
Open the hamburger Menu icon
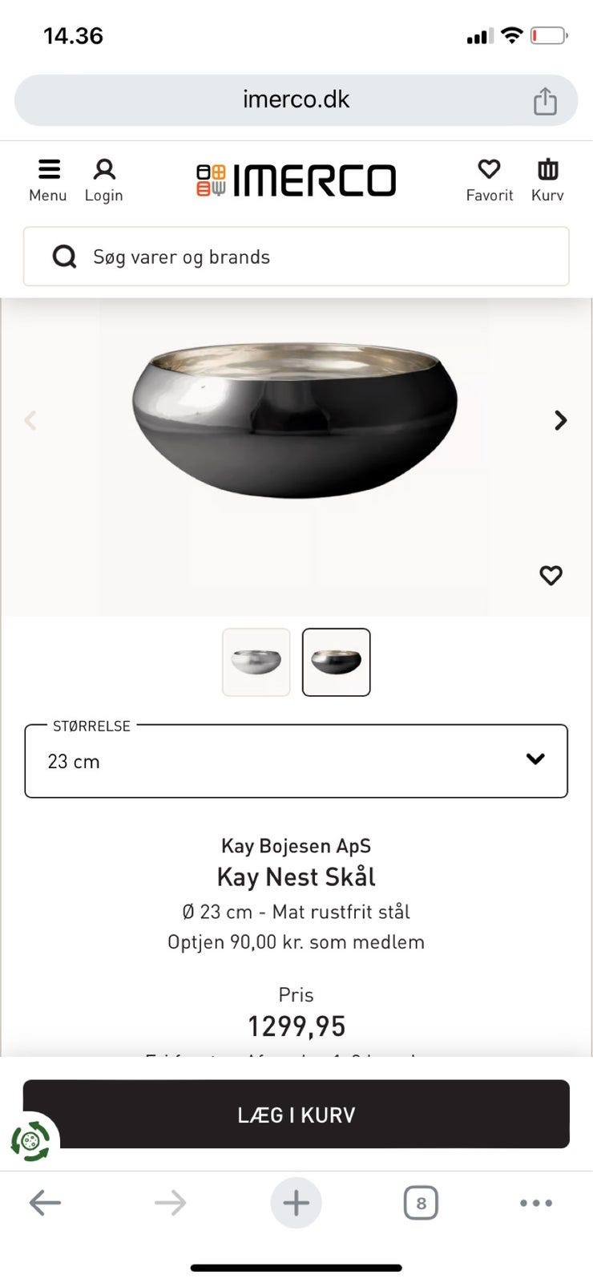[49, 170]
